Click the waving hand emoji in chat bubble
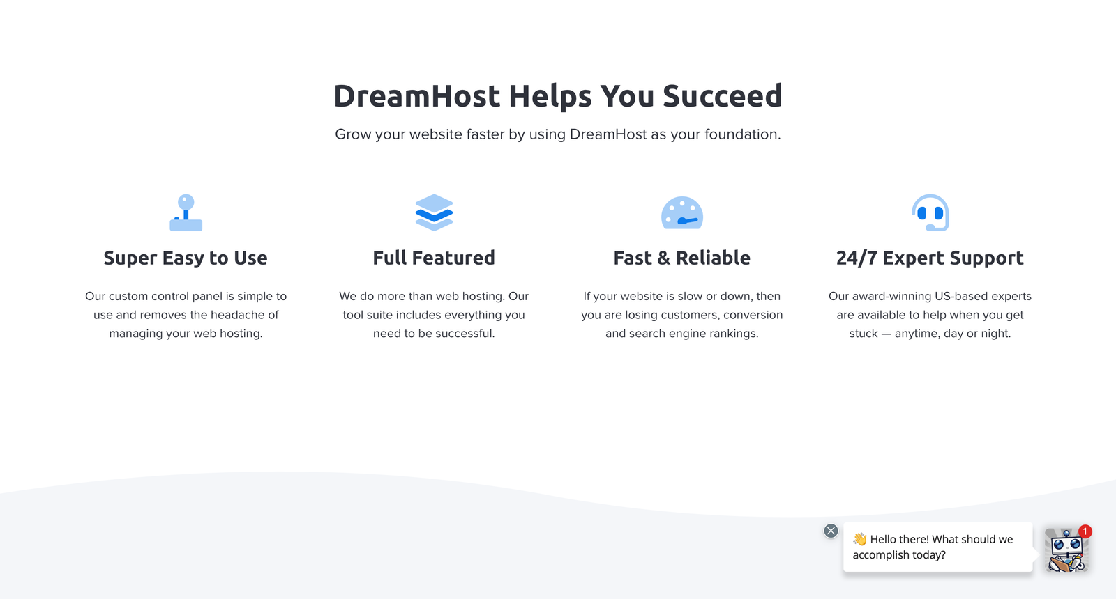 [x=860, y=539]
